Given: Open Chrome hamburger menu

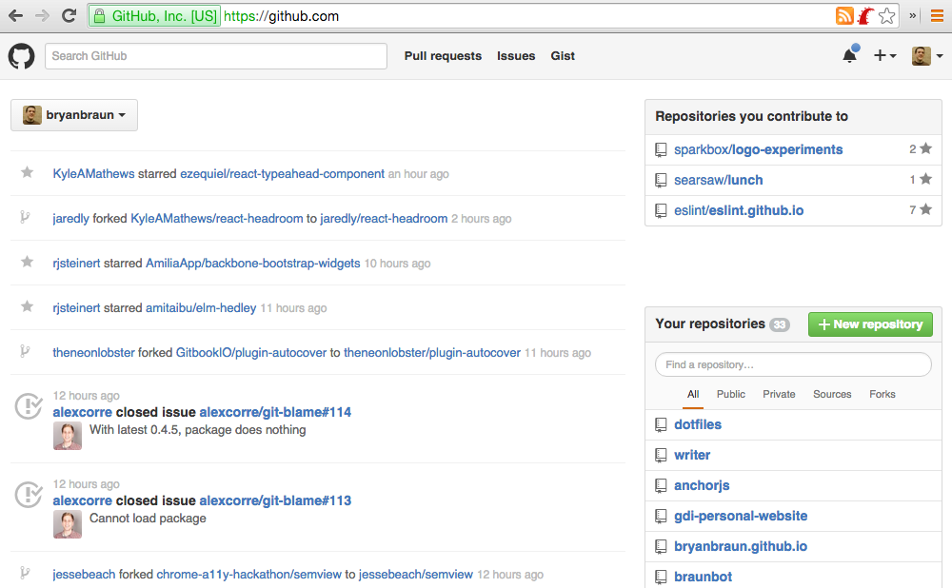Looking at the screenshot, I should coord(937,16).
